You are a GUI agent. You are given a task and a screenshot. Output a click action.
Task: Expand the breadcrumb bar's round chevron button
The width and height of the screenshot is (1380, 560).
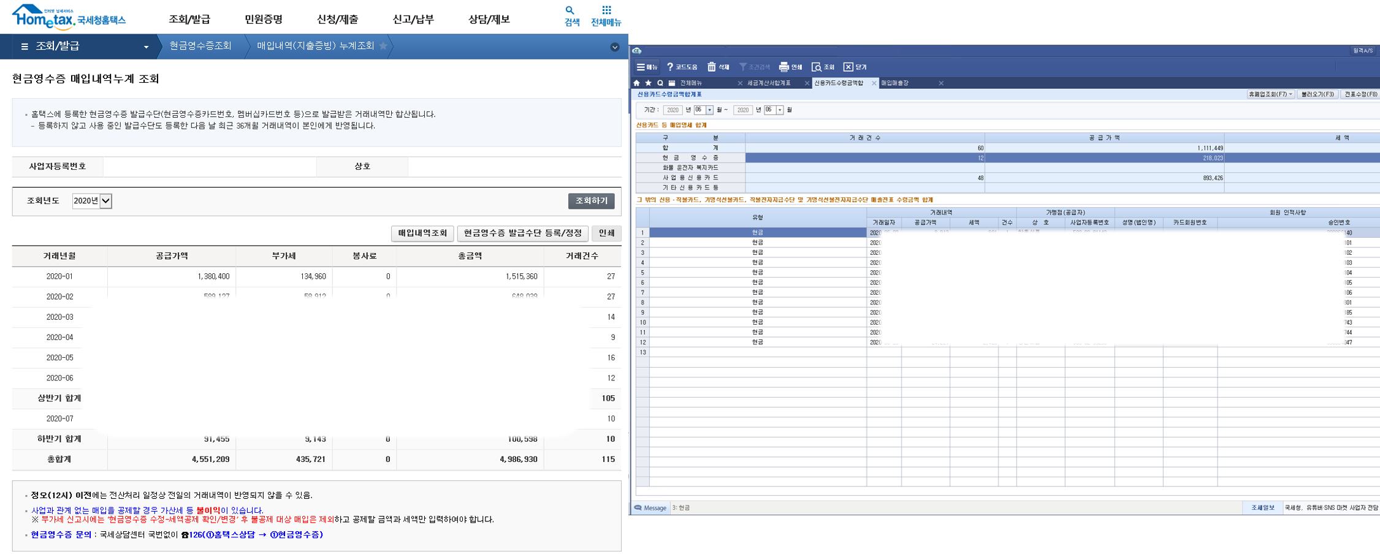[614, 47]
